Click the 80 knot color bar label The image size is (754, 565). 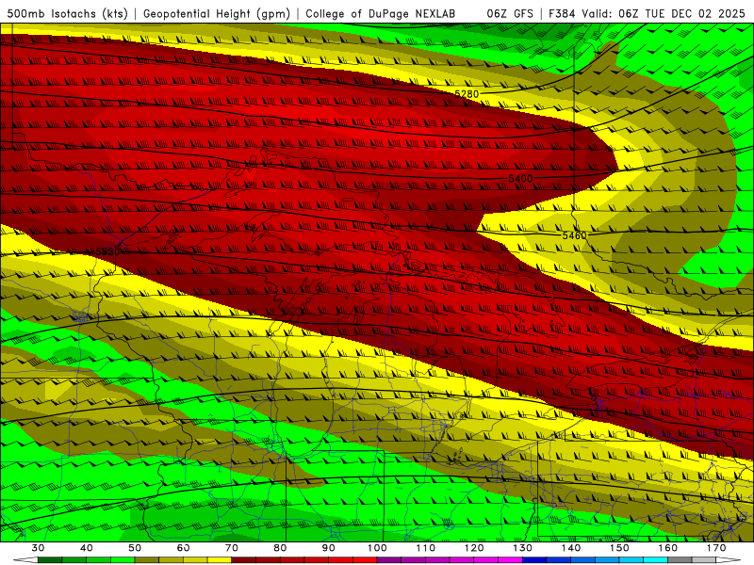coord(280,548)
